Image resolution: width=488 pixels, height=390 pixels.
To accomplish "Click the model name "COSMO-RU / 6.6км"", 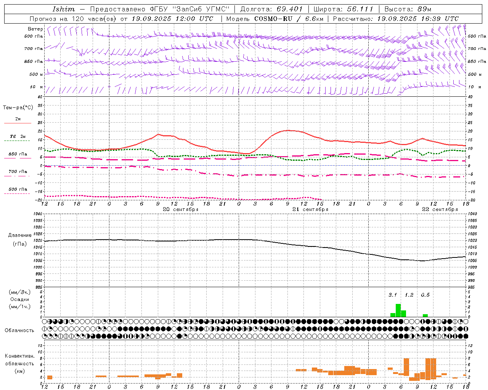I will point(289,19).
